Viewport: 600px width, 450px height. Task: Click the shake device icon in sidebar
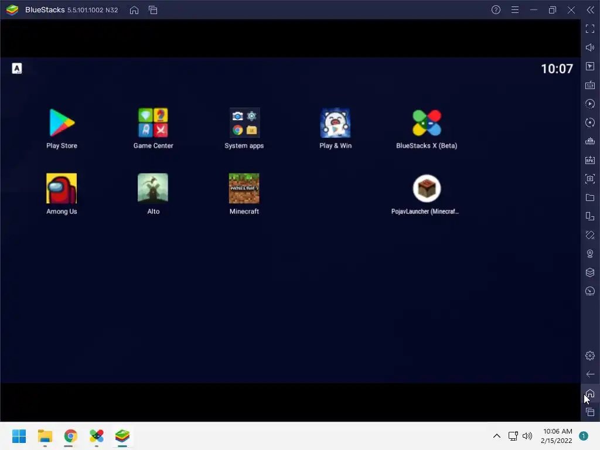[590, 235]
